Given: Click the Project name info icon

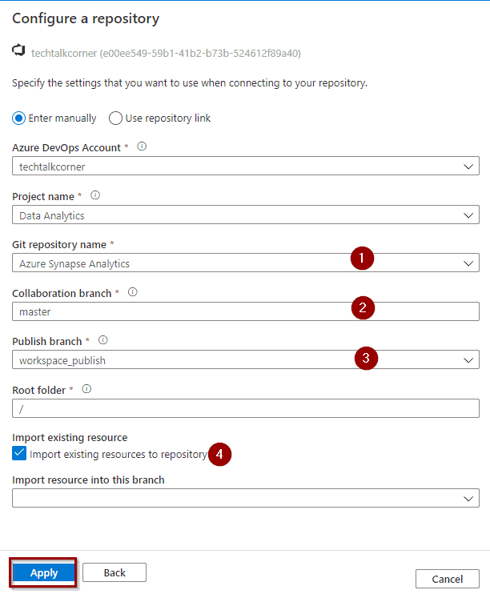Looking at the screenshot, I should pyautogui.click(x=95, y=195).
